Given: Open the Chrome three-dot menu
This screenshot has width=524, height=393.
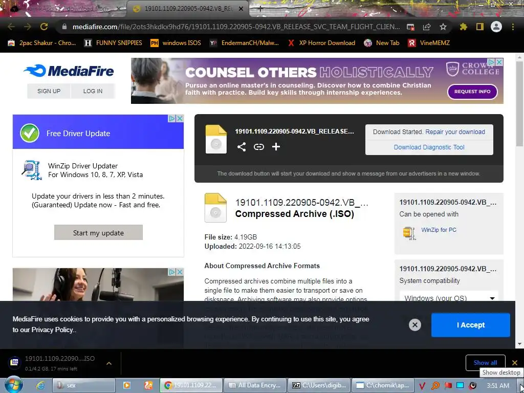Looking at the screenshot, I should [x=513, y=27].
